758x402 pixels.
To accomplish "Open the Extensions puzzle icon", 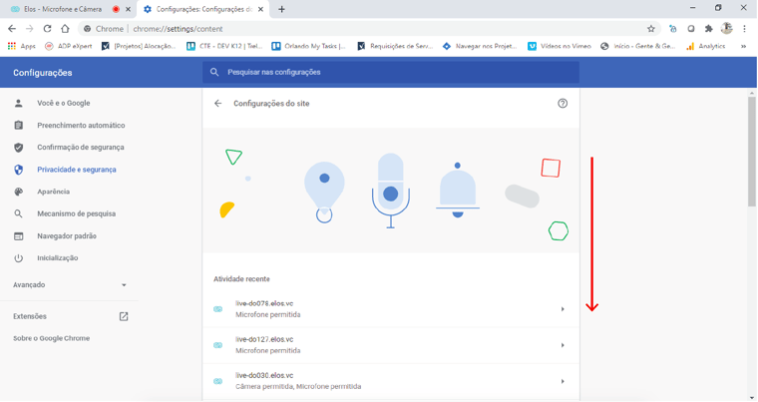I will [709, 29].
